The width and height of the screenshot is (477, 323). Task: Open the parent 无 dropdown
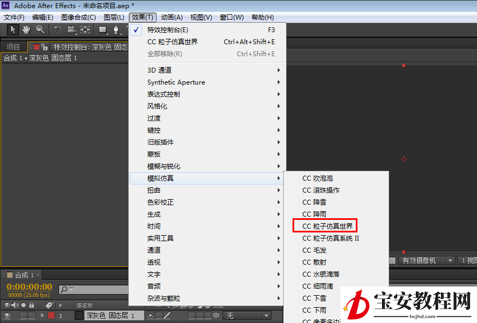pos(247,316)
